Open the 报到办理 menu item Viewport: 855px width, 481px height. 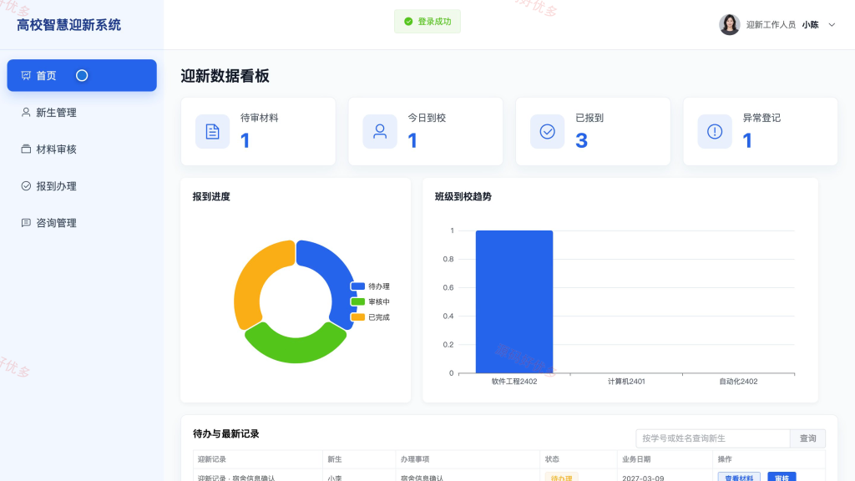[82, 186]
